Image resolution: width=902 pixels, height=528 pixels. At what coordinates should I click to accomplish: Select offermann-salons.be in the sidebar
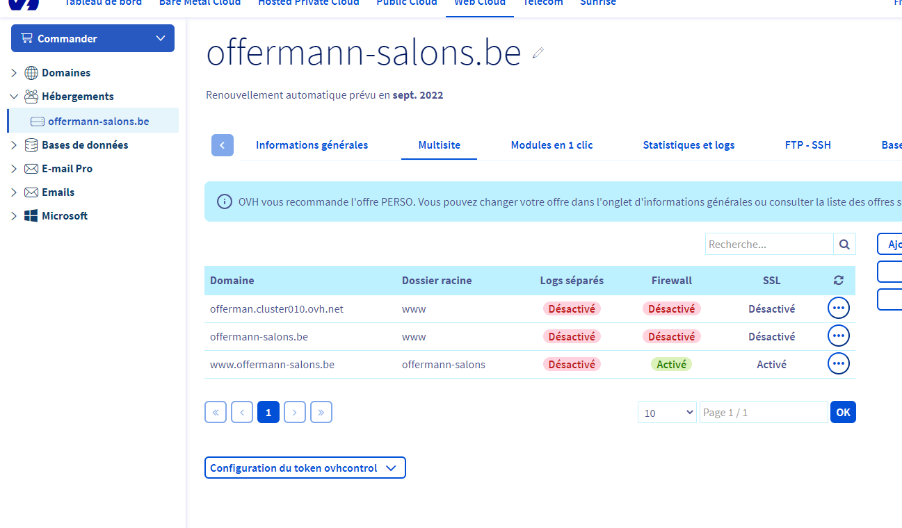pyautogui.click(x=98, y=122)
